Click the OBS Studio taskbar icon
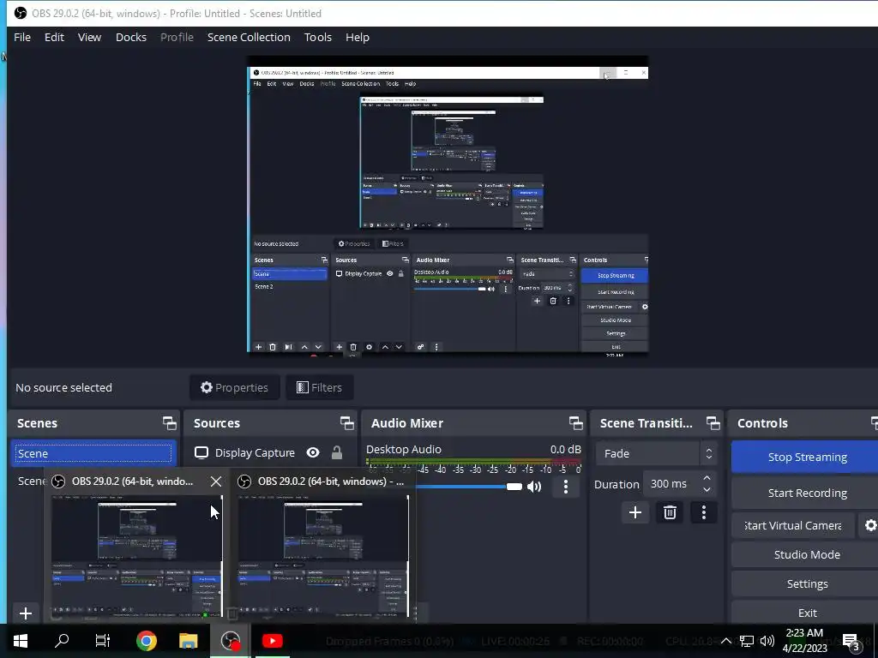Viewport: 878px width, 658px height. coord(230,641)
